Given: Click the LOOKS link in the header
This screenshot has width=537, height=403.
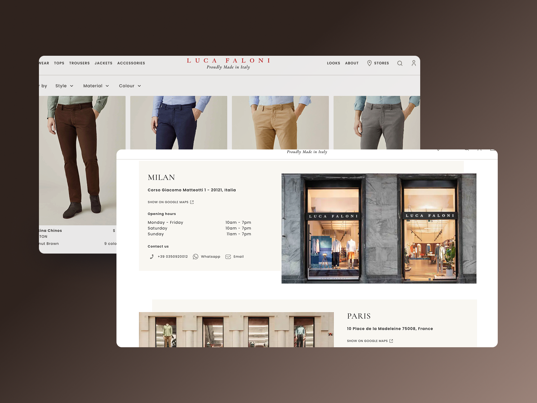Looking at the screenshot, I should (334, 63).
